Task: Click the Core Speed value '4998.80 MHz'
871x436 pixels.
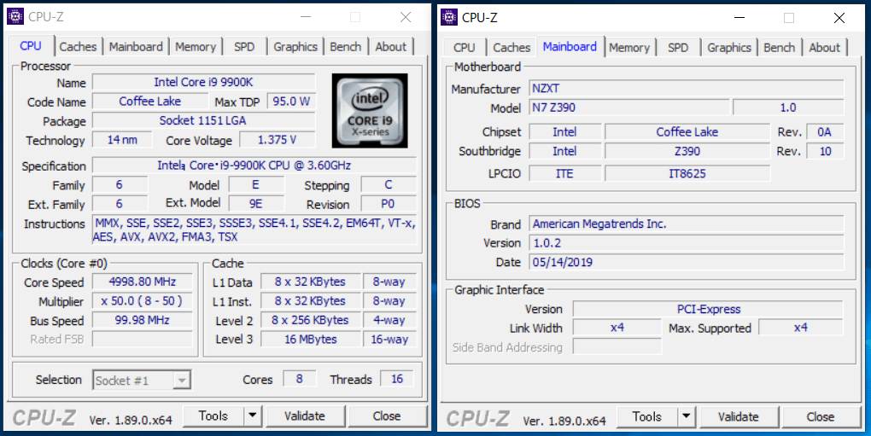Action: [143, 282]
